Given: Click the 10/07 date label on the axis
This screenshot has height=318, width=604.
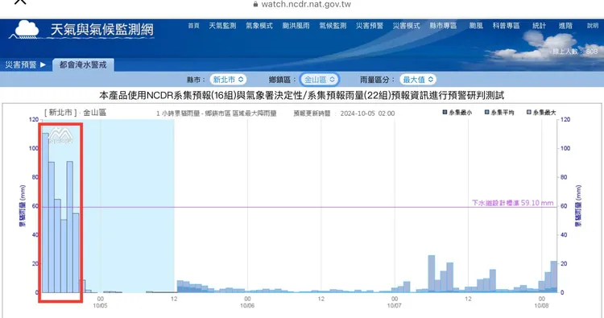Looking at the screenshot, I should 395,305.
